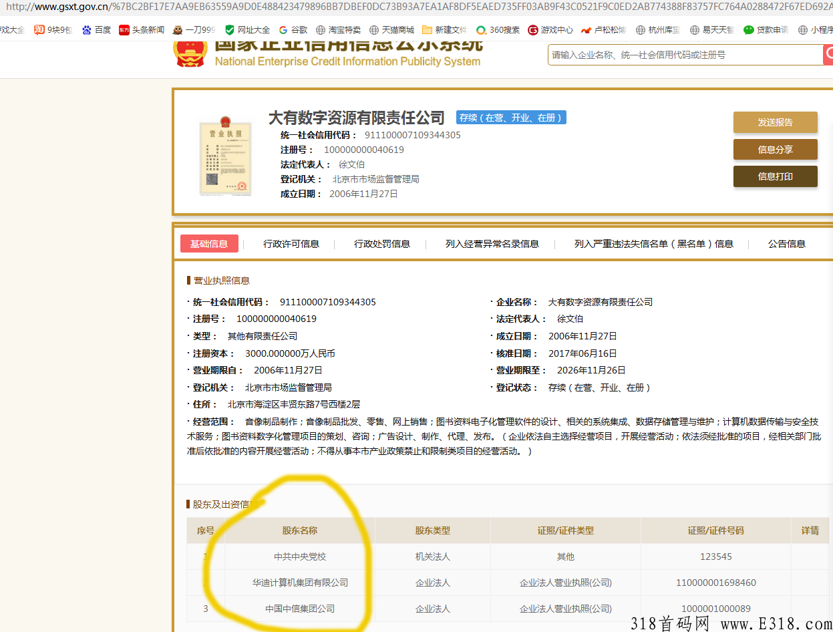Click the 证照/证件类型 column header
This screenshot has height=632, width=833.
point(566,530)
